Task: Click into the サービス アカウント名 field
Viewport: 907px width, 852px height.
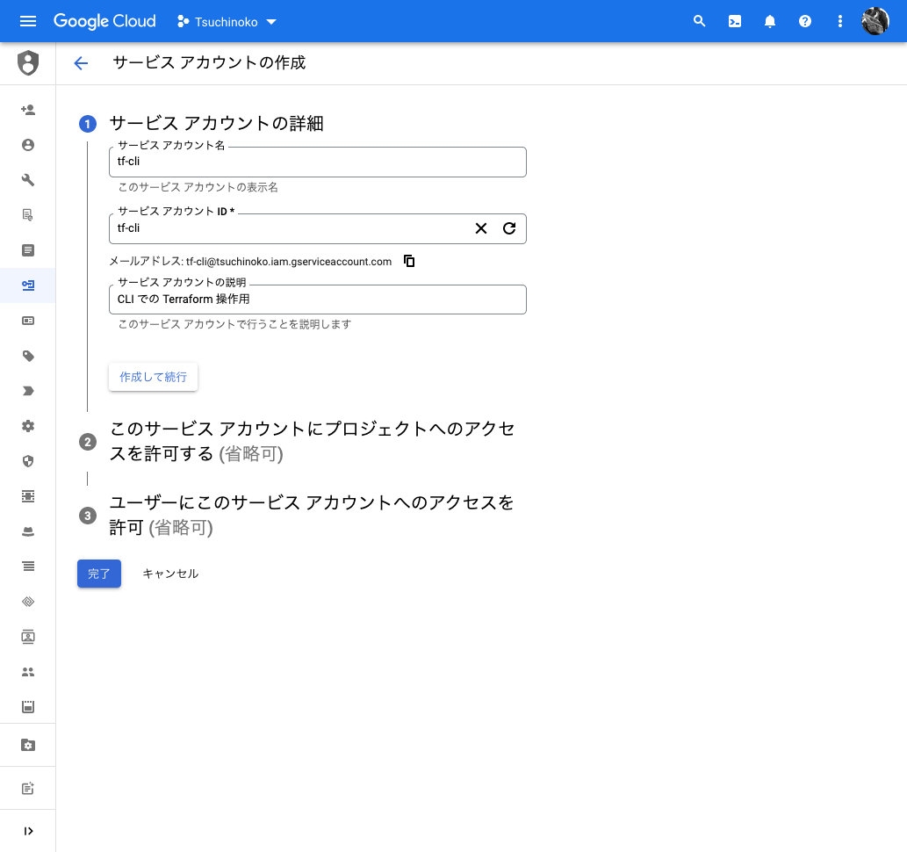Action: tap(318, 162)
